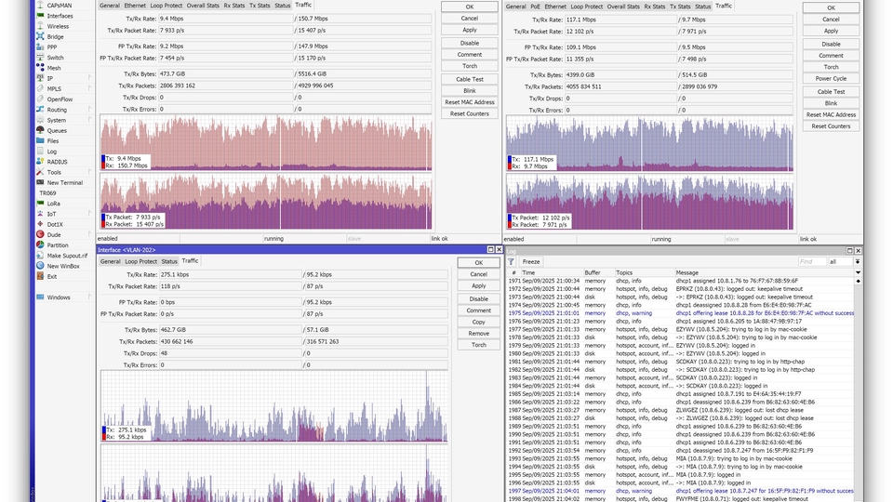
Task: Expand the IP submenu
Action: [50, 78]
